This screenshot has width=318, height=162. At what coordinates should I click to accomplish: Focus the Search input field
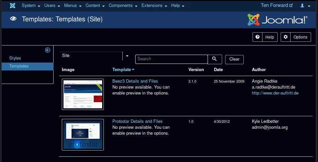pos(171,59)
